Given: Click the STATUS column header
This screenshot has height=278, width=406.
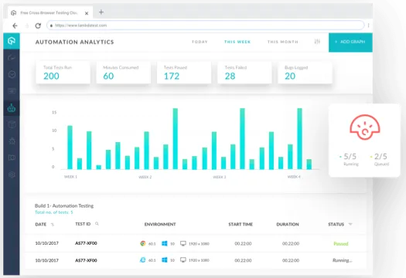Looking at the screenshot, I should click(x=336, y=225).
